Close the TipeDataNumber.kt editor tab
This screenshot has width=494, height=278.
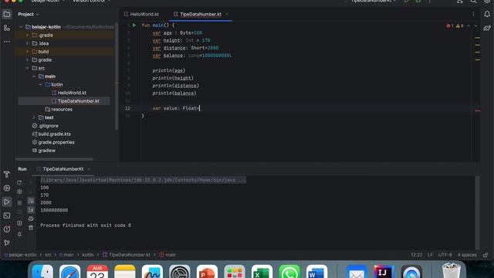[x=226, y=14]
